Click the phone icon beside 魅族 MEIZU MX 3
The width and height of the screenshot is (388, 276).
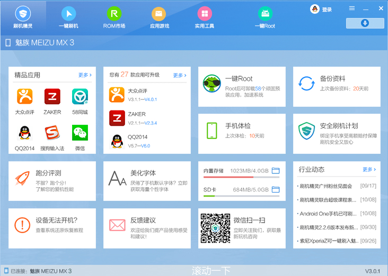(x=8, y=43)
